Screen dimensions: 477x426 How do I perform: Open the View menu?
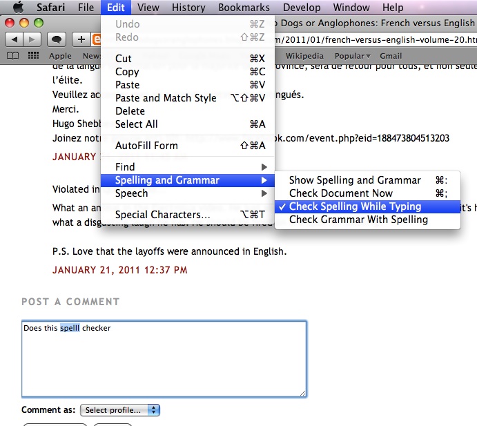[x=148, y=7]
